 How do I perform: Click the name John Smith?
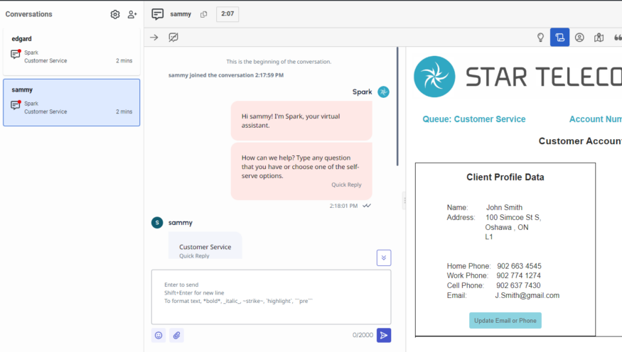504,207
